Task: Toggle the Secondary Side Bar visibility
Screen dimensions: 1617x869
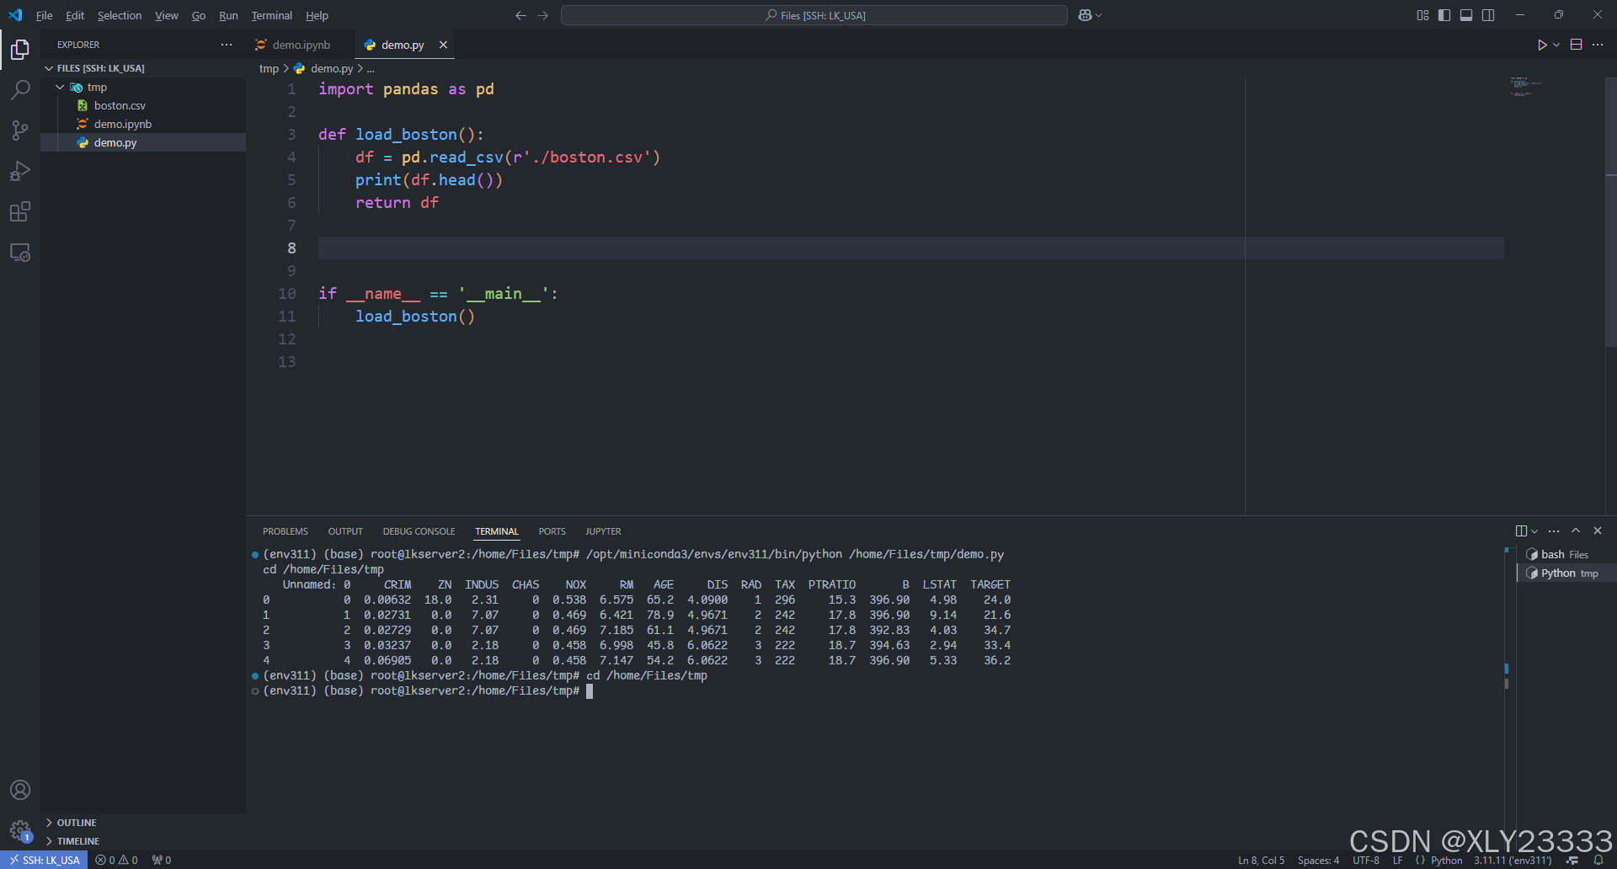Action: click(x=1489, y=15)
